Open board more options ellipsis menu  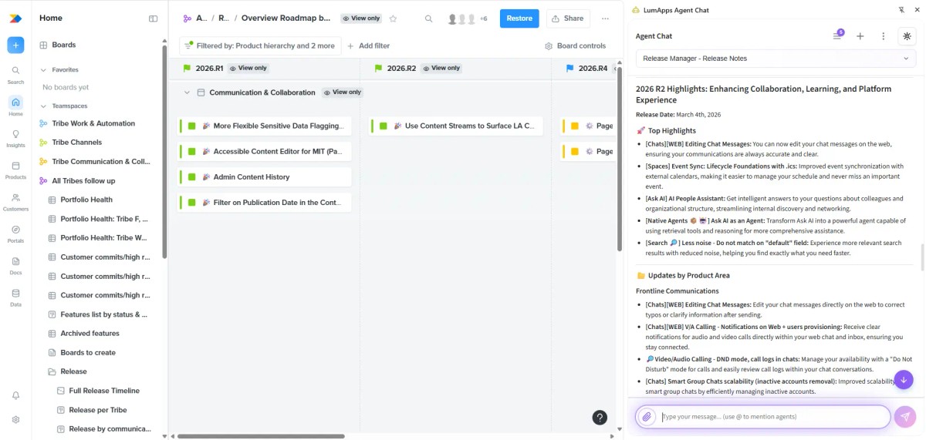605,18
